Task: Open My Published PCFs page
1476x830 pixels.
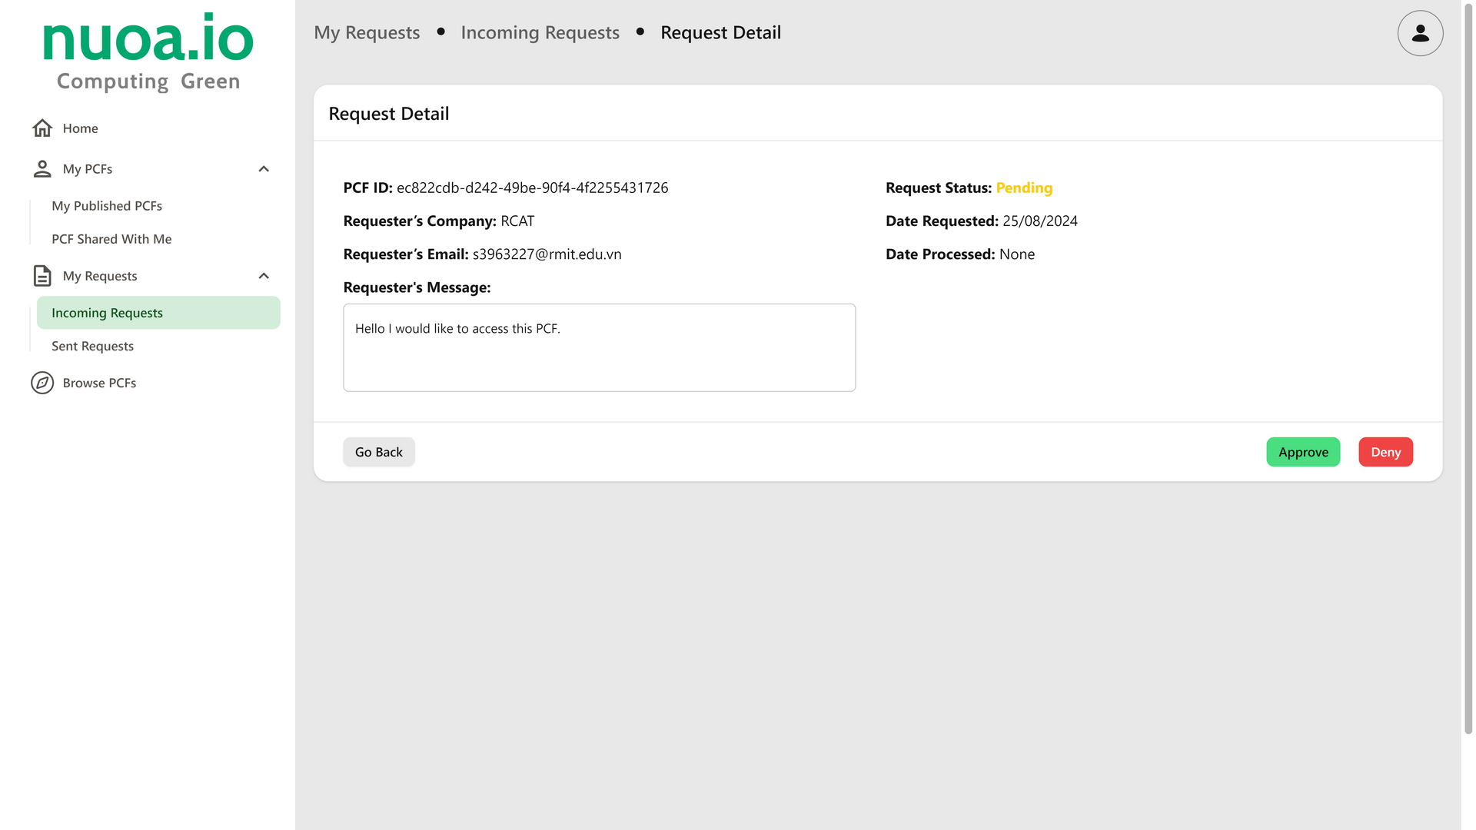Action: point(107,206)
